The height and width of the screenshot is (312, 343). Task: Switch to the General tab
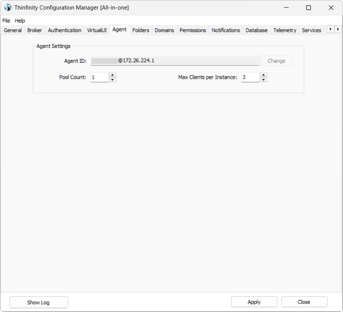13,30
